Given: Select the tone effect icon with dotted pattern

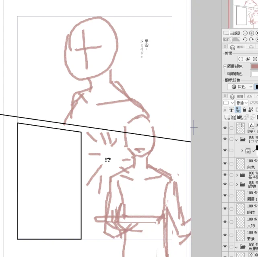Looking at the screenshot, I should (255, 59).
